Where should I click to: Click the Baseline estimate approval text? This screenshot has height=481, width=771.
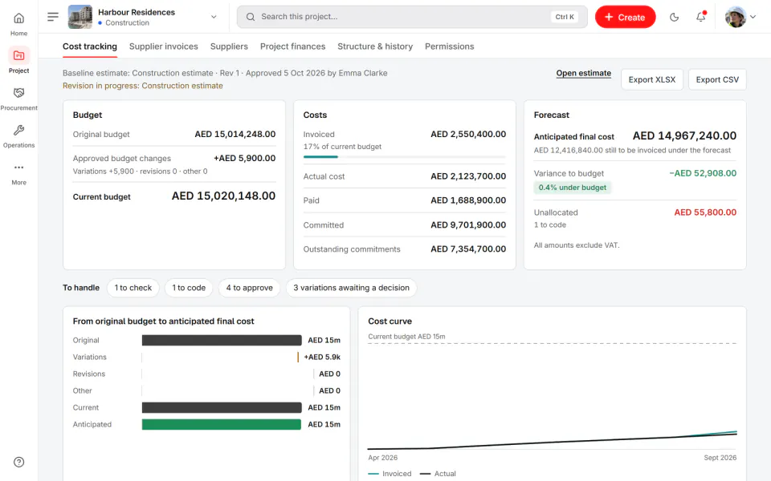(x=225, y=73)
